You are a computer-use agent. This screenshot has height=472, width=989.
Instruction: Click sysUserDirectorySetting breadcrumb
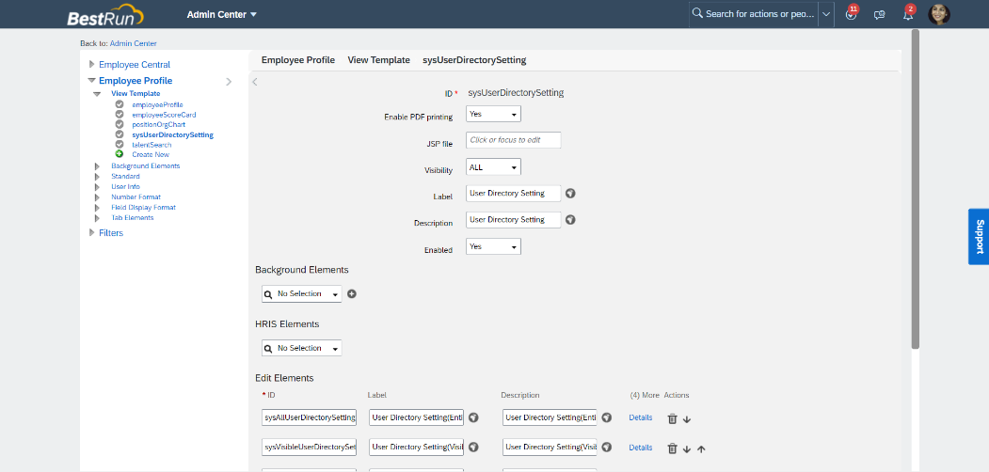point(474,60)
